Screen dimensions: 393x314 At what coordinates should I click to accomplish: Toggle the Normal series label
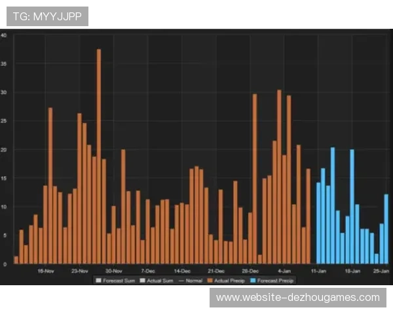click(193, 281)
